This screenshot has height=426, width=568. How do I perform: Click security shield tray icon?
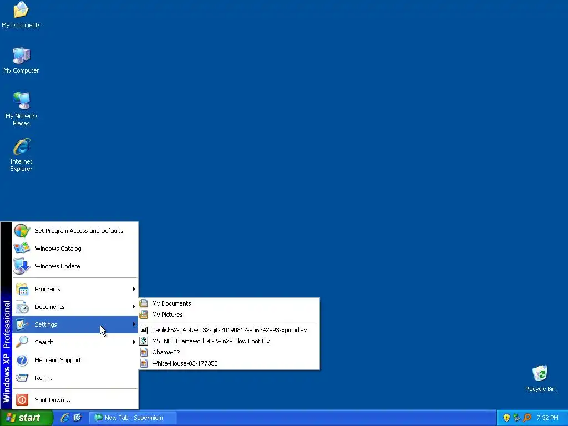(506, 418)
